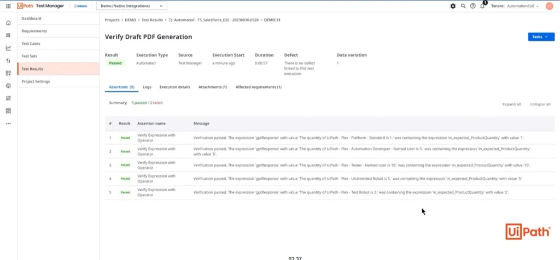The height and width of the screenshot is (260, 560).
Task: Open Dashboard in the side menu
Action: [x=58, y=19]
